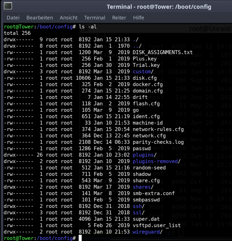Open the Hilfe menu
232x241 pixels.
pos(139,18)
